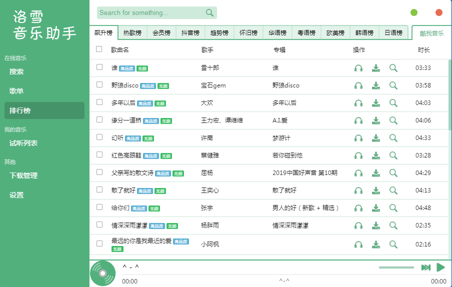Open the 抖音榜 chart tab
The image size is (452, 287).
pyautogui.click(x=190, y=33)
